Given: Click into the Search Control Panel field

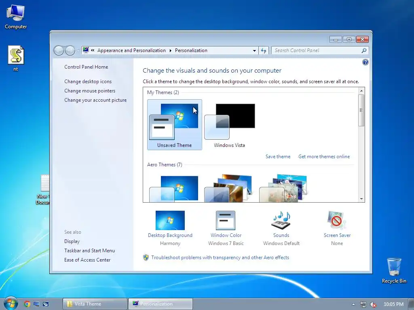Looking at the screenshot, I should [317, 50].
